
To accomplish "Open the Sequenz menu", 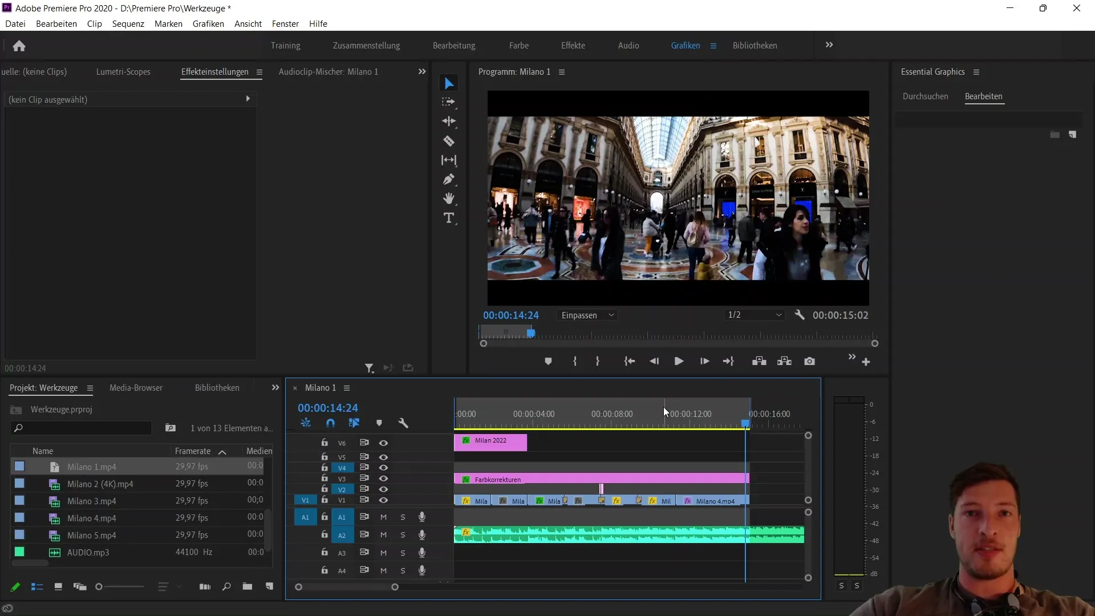I will coord(128,24).
